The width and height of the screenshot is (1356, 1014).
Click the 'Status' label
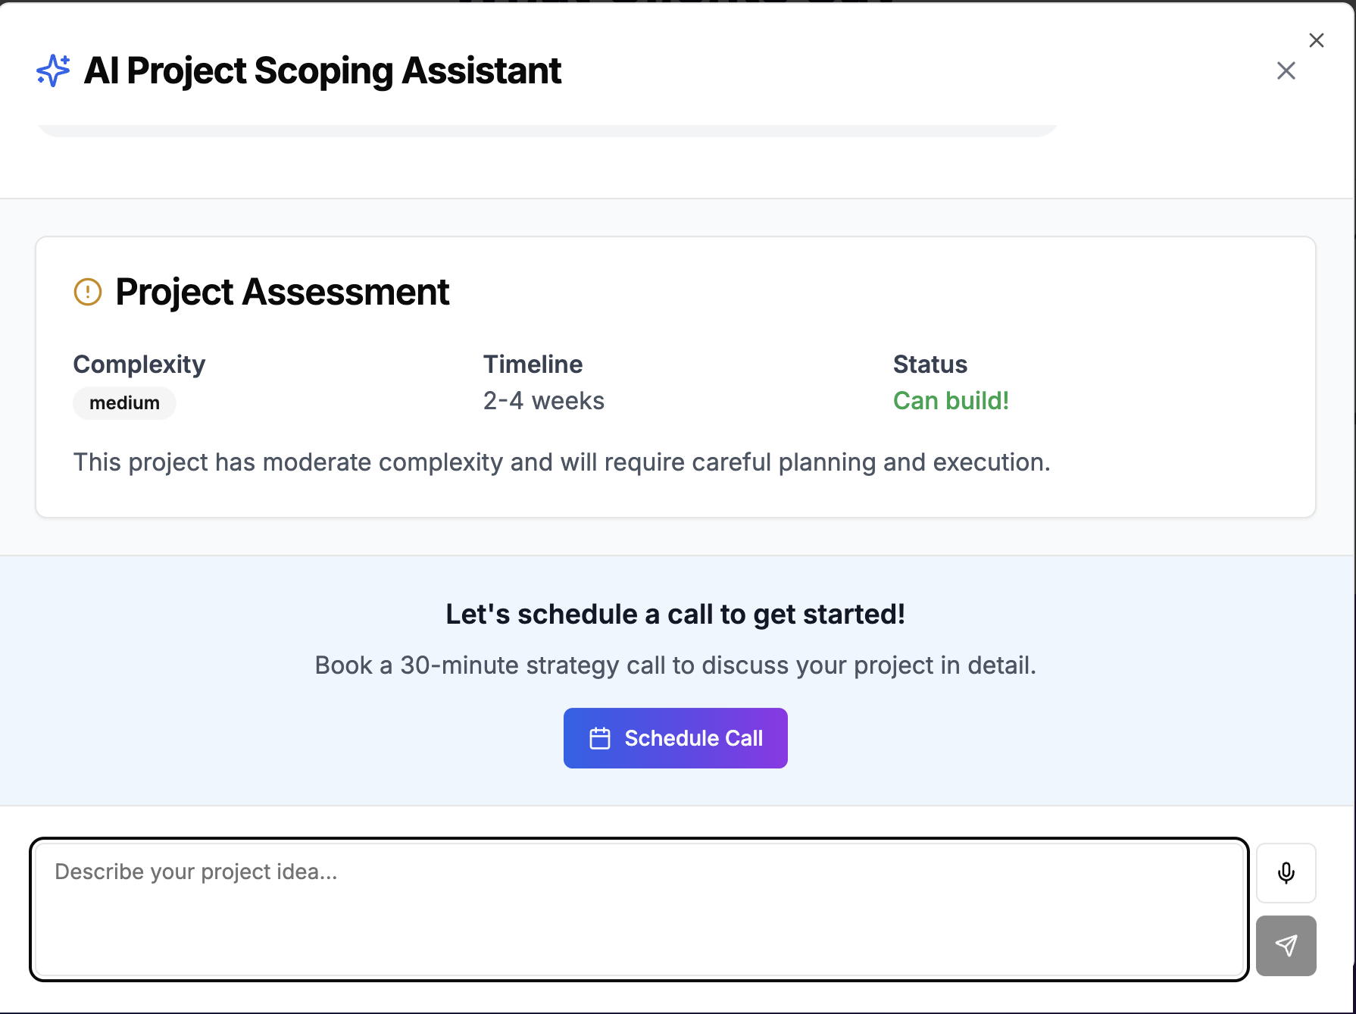pyautogui.click(x=930, y=365)
